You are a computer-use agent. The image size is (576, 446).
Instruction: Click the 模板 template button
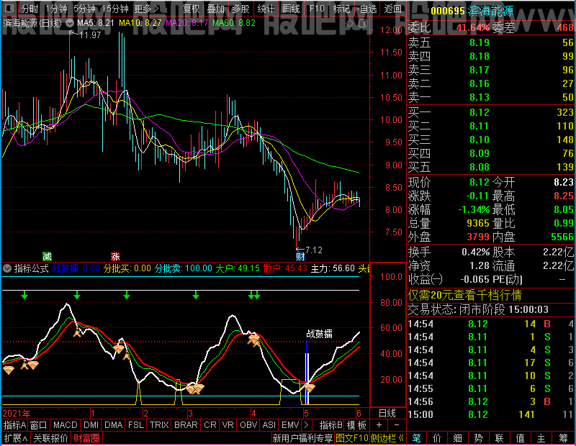356,425
